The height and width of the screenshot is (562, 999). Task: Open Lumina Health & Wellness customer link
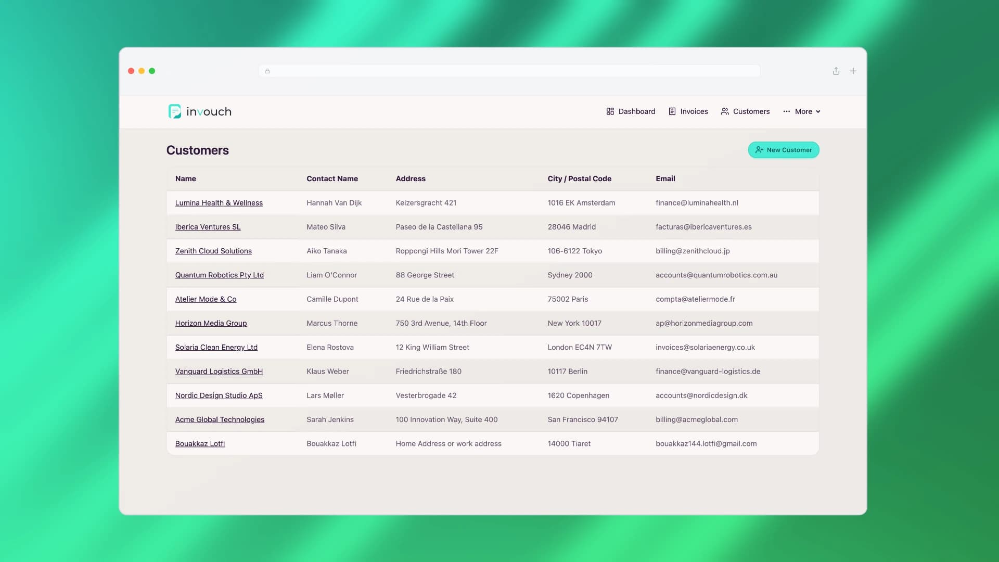coord(219,203)
